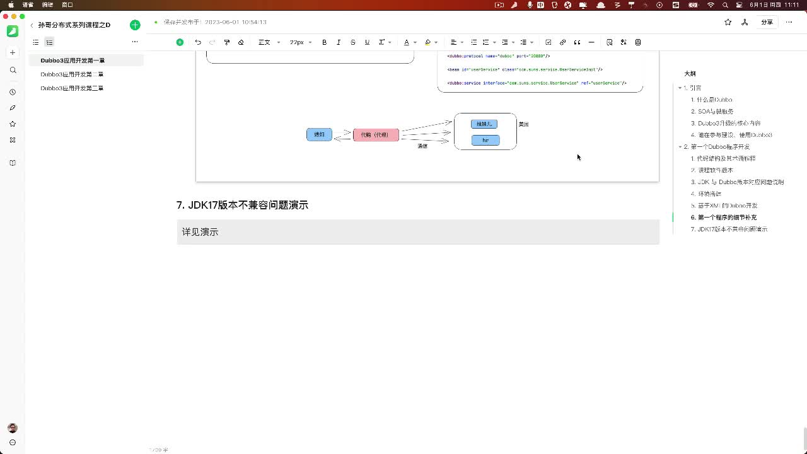Go back from 孙哥分布式系列课程之D notebook

(x=32, y=25)
